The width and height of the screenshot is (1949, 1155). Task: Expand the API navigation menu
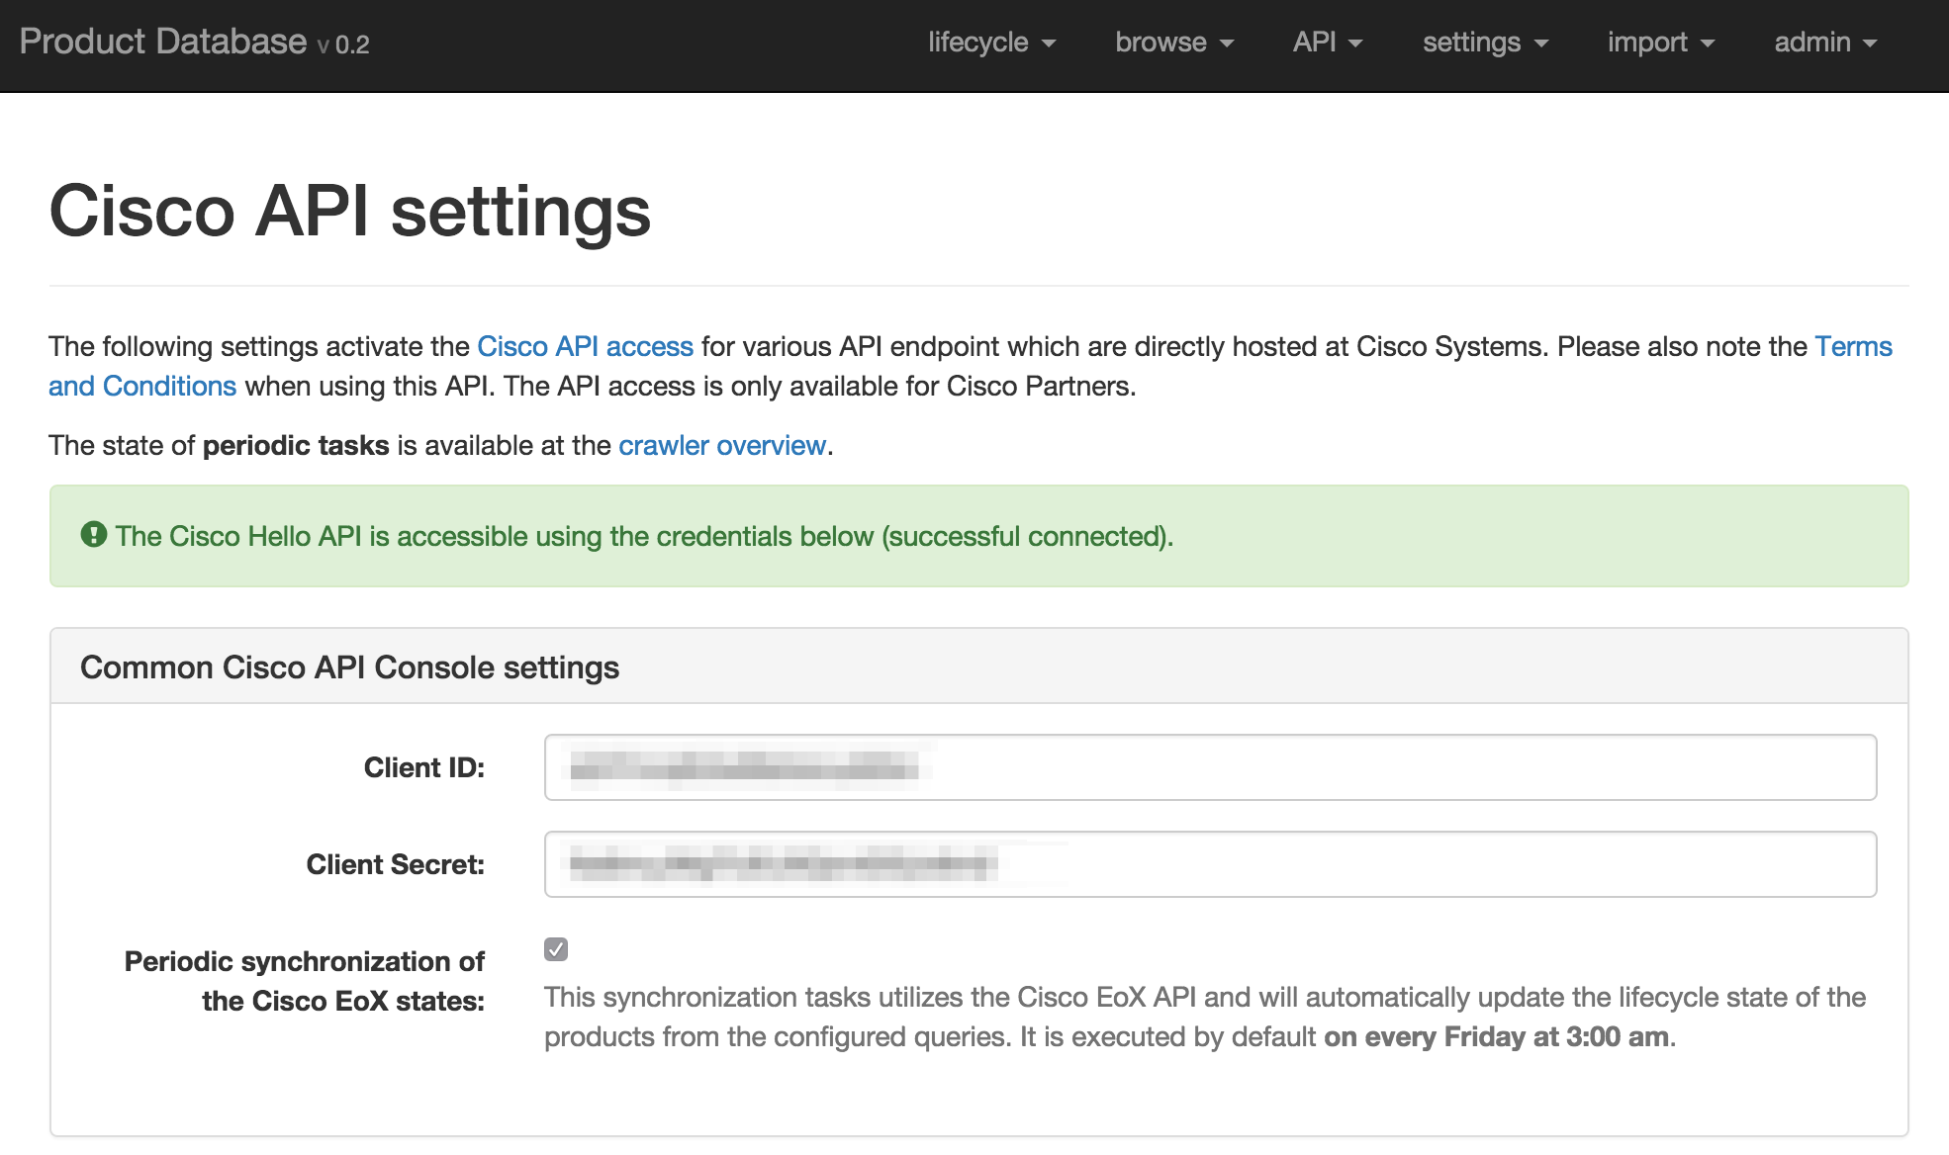click(1328, 43)
